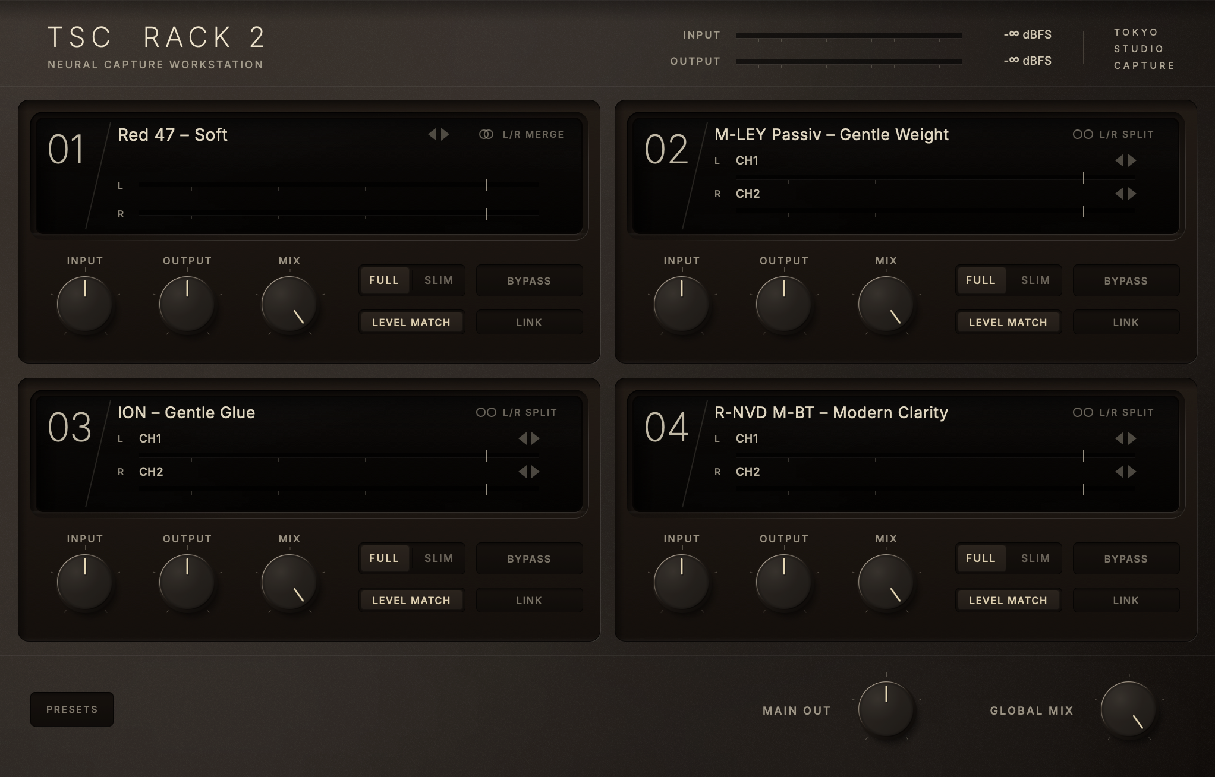Click the INPUT knob on slot 04
This screenshot has height=777, width=1215.
point(682,582)
